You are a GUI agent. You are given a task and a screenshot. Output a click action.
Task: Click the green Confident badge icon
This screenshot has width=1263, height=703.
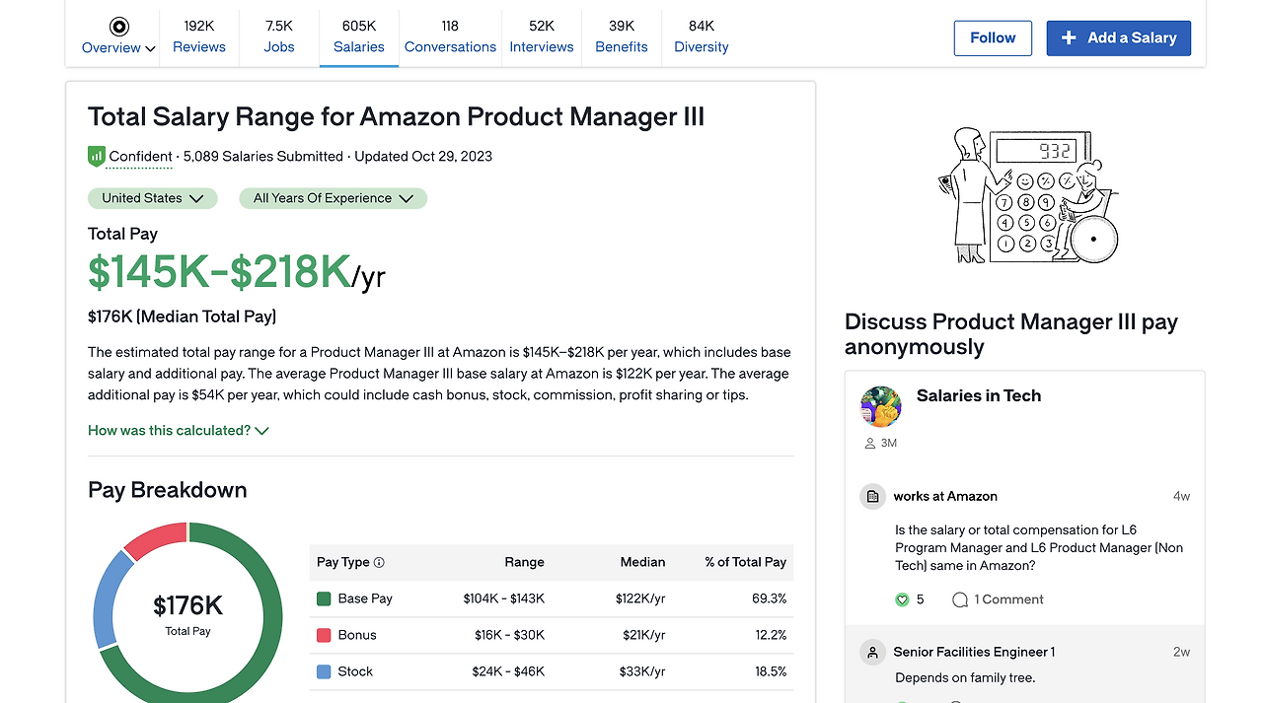(x=97, y=156)
